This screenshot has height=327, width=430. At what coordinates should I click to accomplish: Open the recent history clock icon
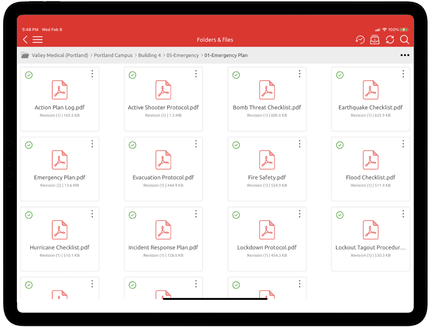click(x=360, y=40)
